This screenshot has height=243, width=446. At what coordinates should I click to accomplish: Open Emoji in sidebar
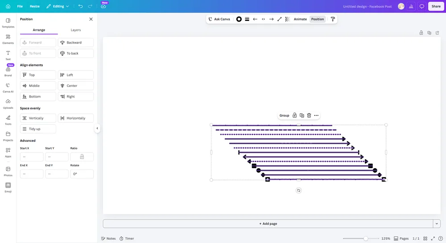point(8,188)
